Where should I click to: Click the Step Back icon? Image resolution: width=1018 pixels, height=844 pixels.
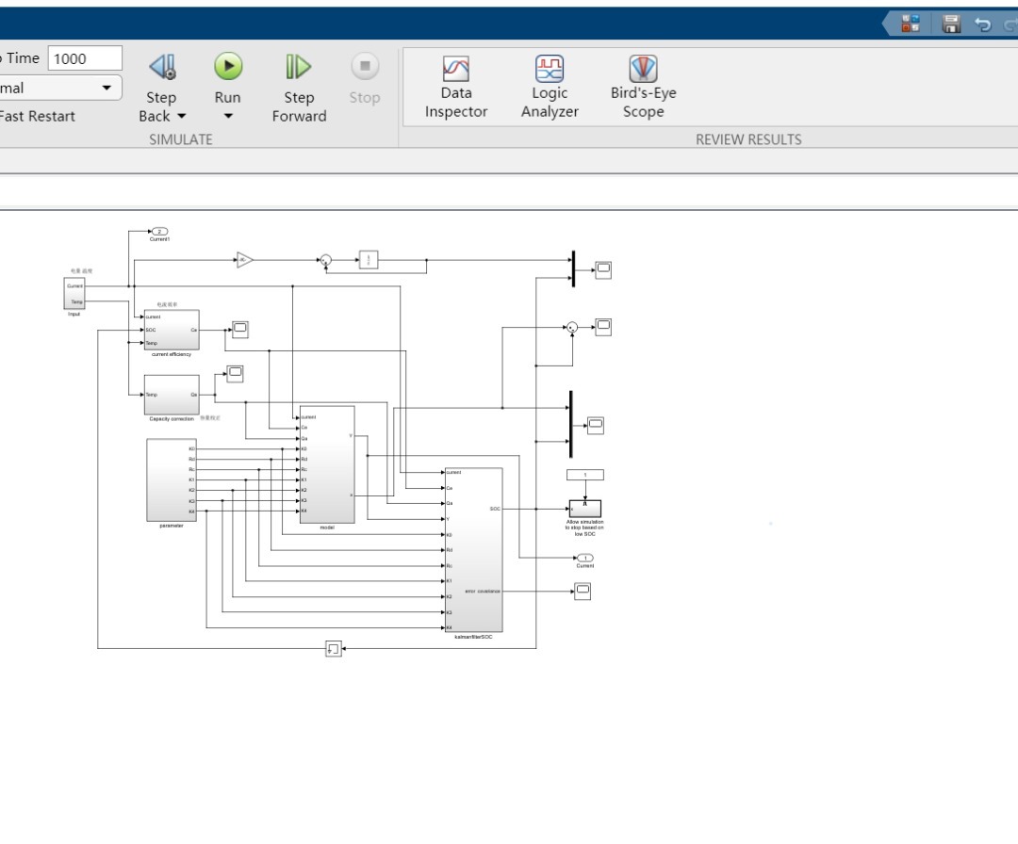[162, 67]
